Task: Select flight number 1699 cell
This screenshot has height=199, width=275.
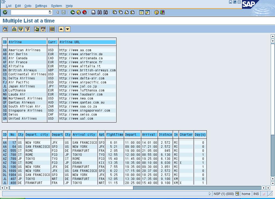Action: click(12, 171)
